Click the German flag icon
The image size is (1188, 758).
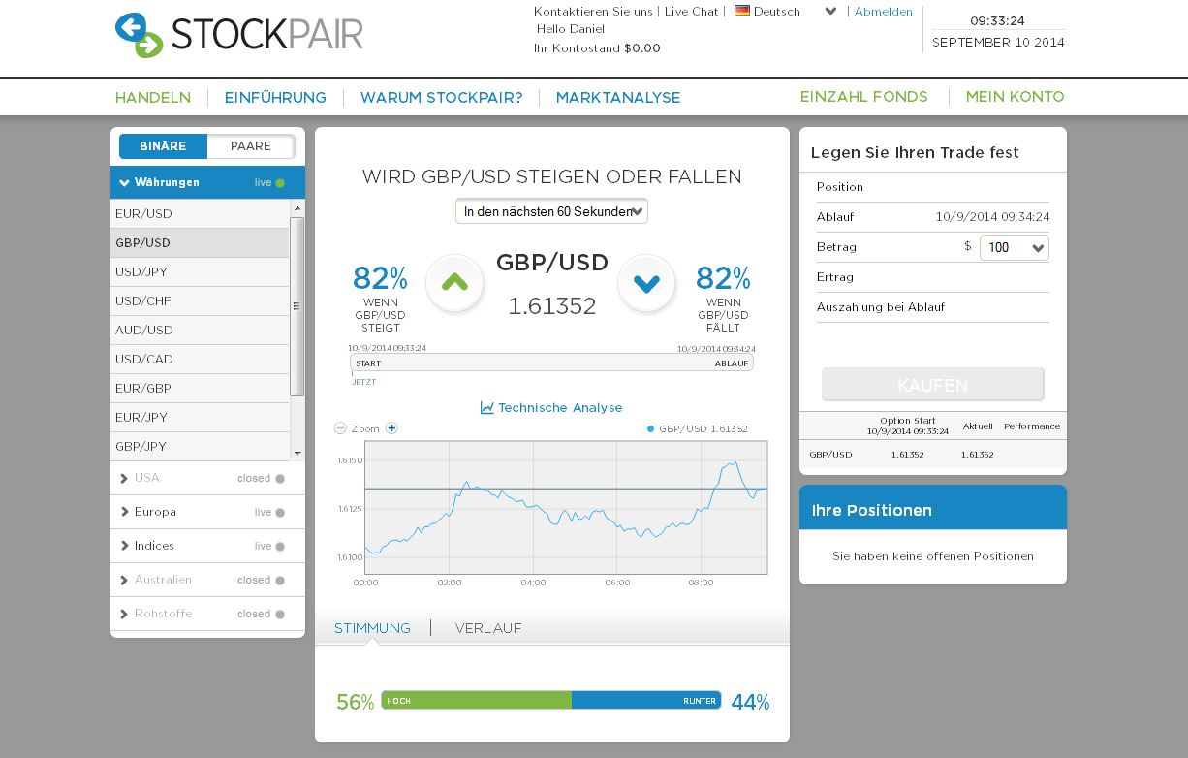(742, 12)
